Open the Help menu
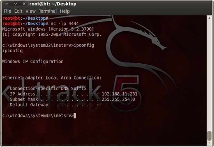Viewport: 214px width, 147px height. [x=65, y=11]
